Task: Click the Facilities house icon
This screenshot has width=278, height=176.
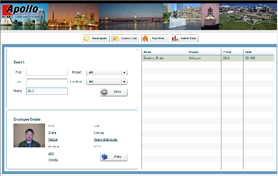Action: click(x=145, y=38)
